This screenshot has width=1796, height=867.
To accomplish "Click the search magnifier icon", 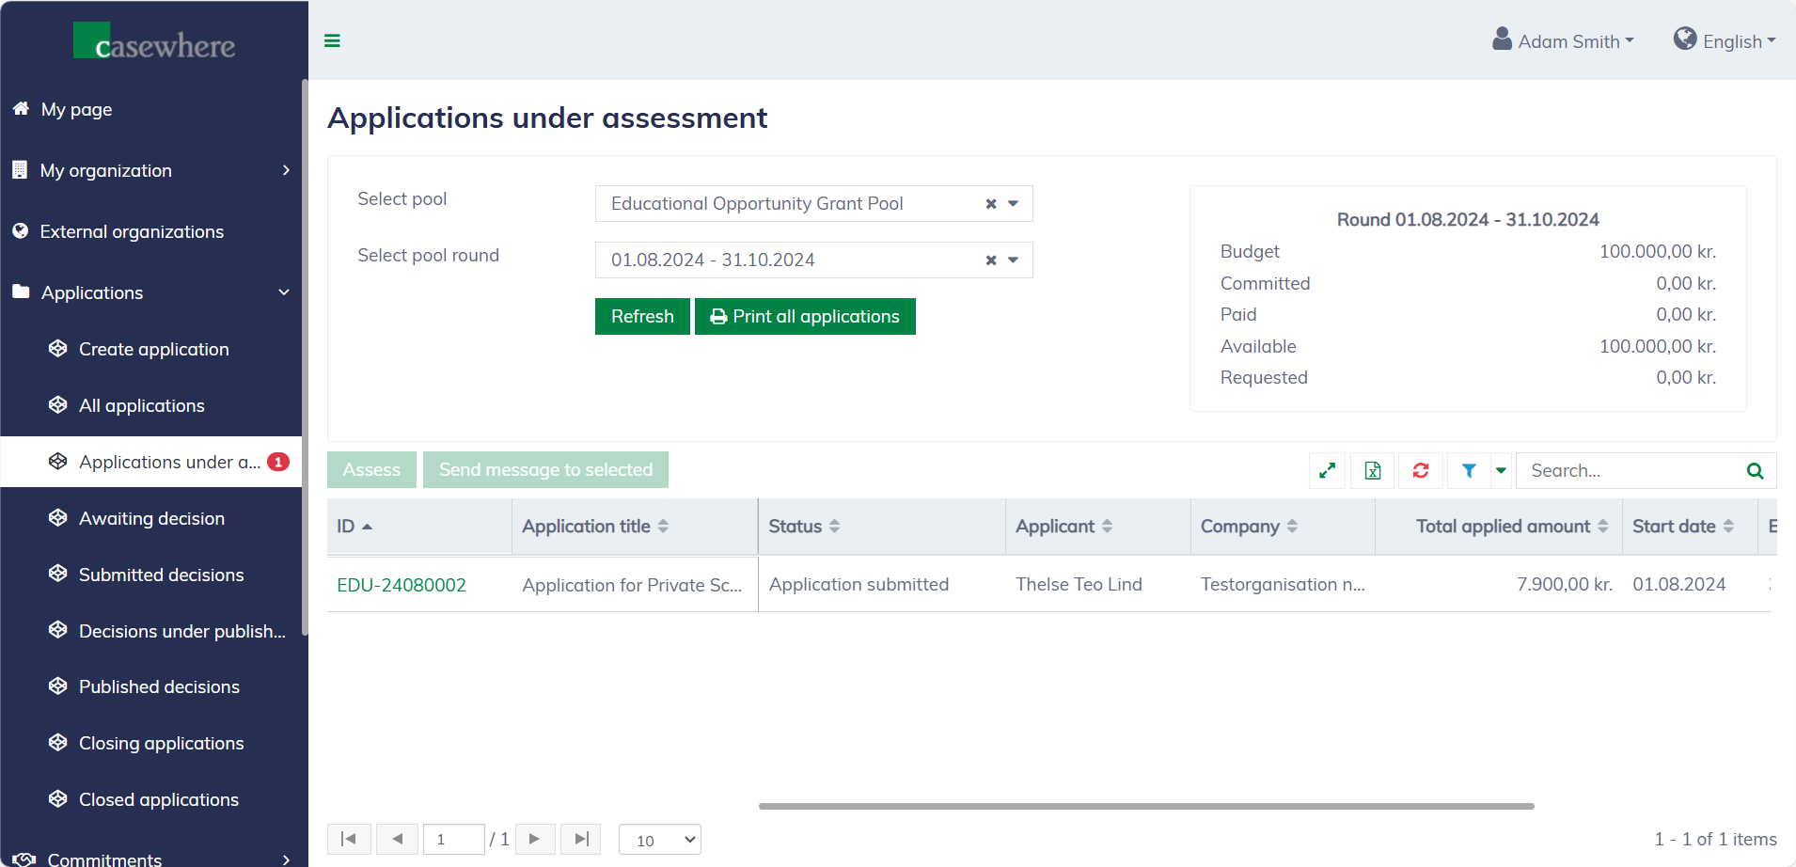I will tap(1755, 471).
